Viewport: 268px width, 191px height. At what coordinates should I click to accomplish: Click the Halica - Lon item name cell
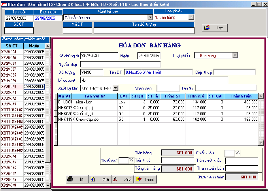pyautogui.click(x=95, y=102)
